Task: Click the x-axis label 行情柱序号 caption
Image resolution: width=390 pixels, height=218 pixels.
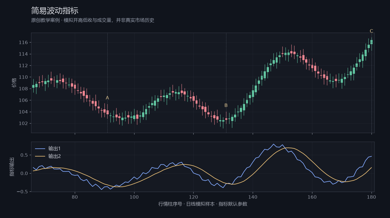Action: (203, 204)
